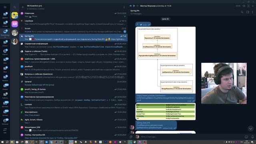256x144 pixels.
Task: Open Windows taskbar search
Action: coord(7,142)
